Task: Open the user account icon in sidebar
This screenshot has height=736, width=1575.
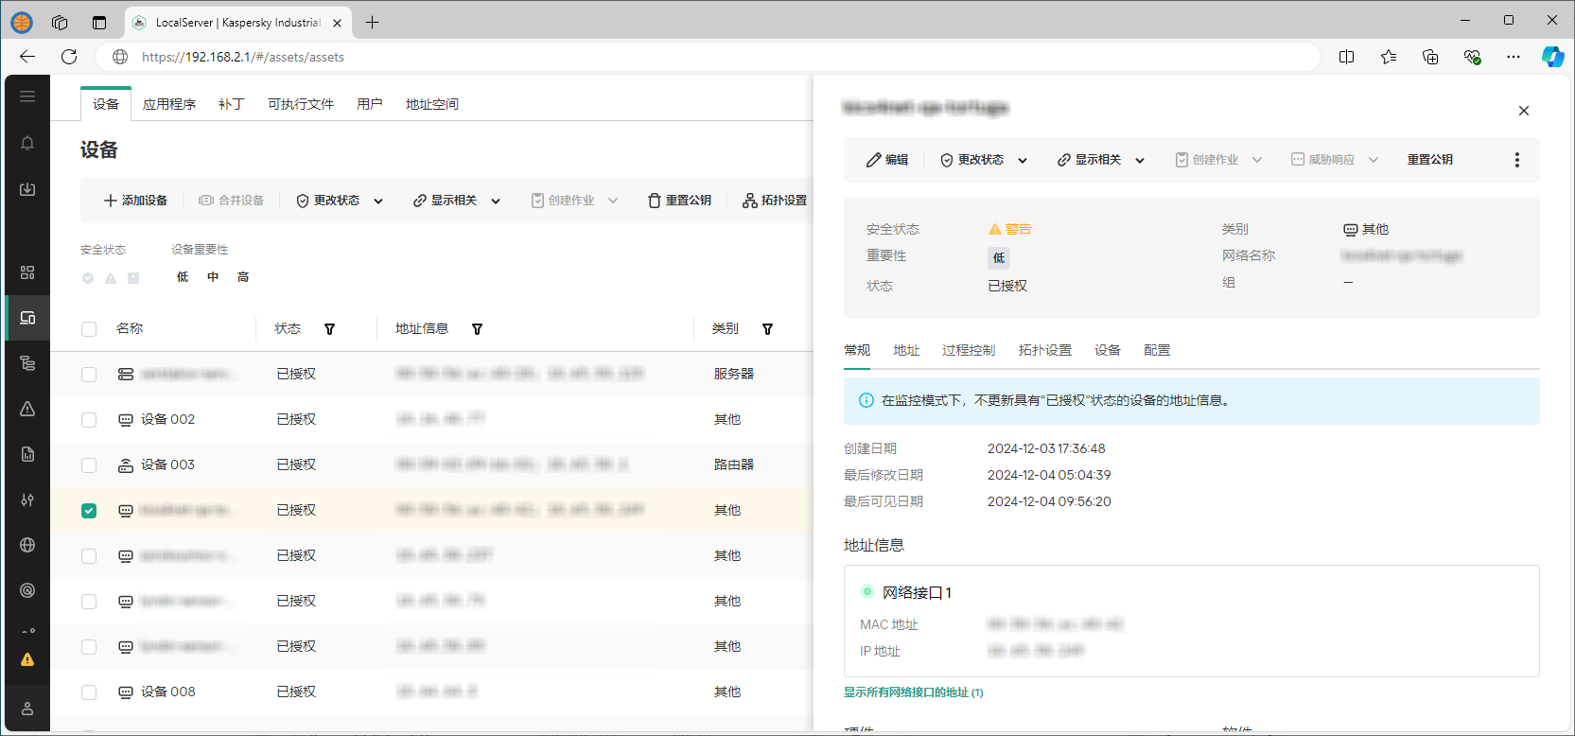Action: pyautogui.click(x=27, y=709)
